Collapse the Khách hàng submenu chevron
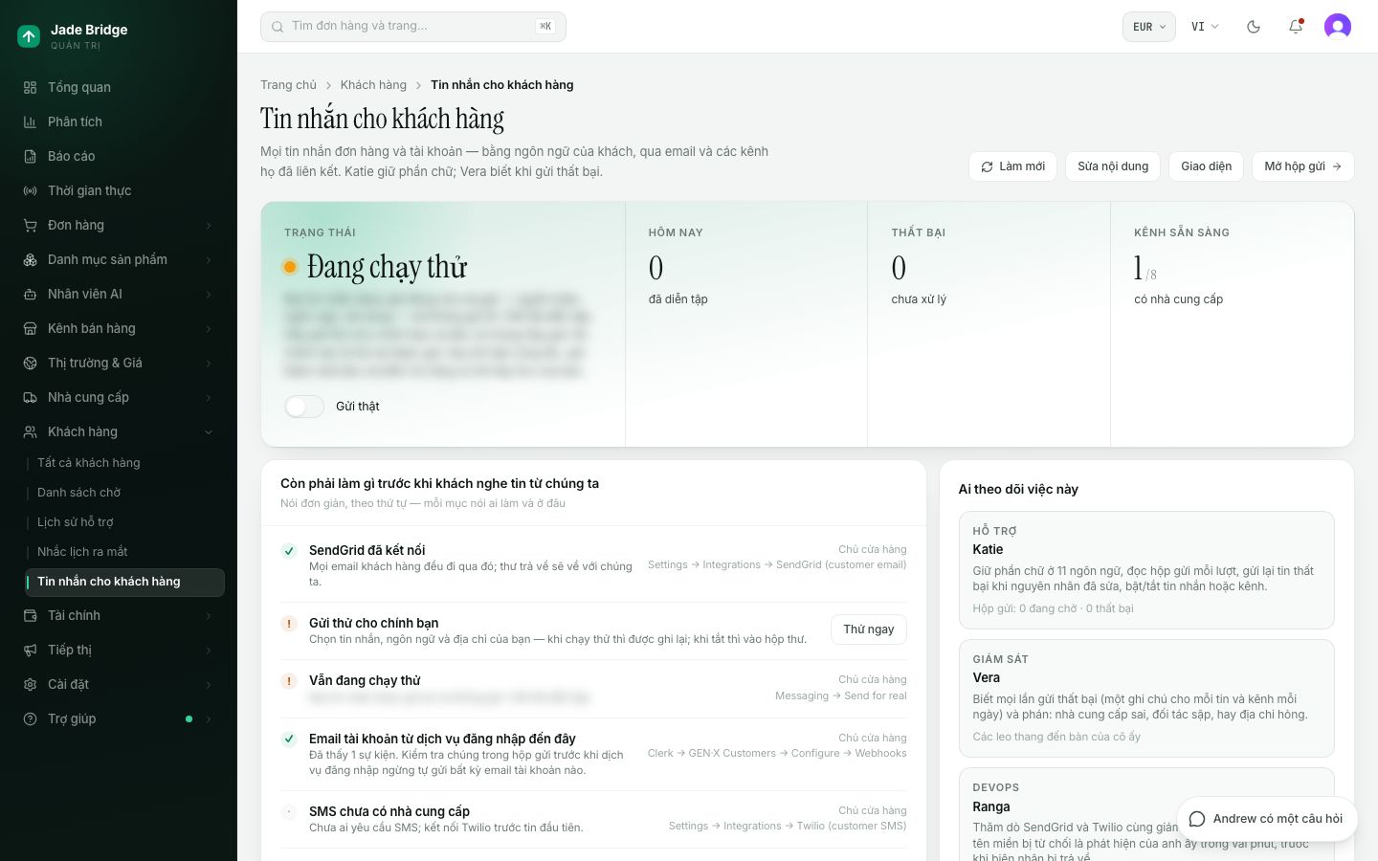1378x861 pixels. [x=209, y=432]
